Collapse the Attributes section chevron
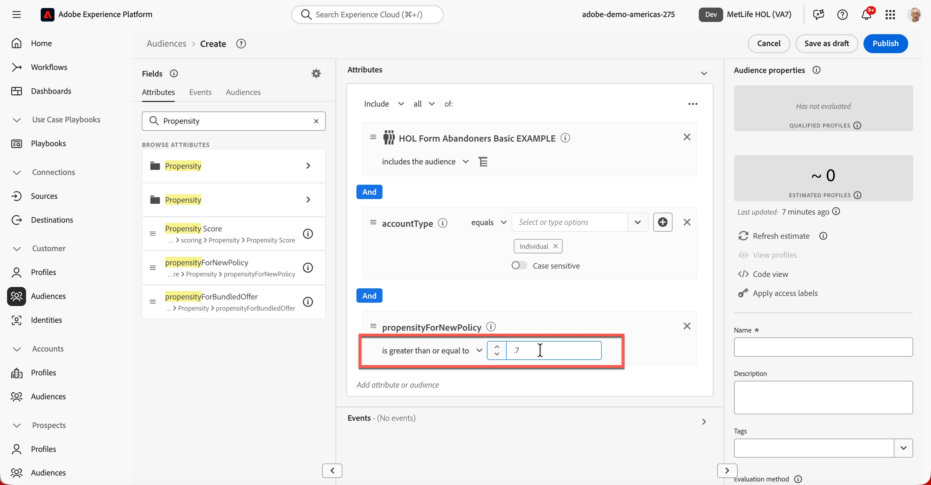The image size is (931, 485). point(704,73)
